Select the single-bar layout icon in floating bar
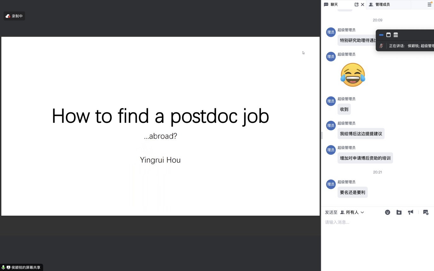 pos(381,35)
